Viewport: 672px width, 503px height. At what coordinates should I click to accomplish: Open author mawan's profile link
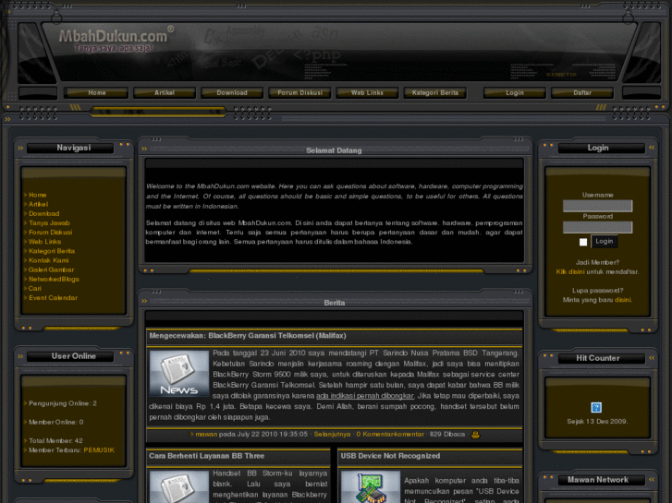click(206, 435)
